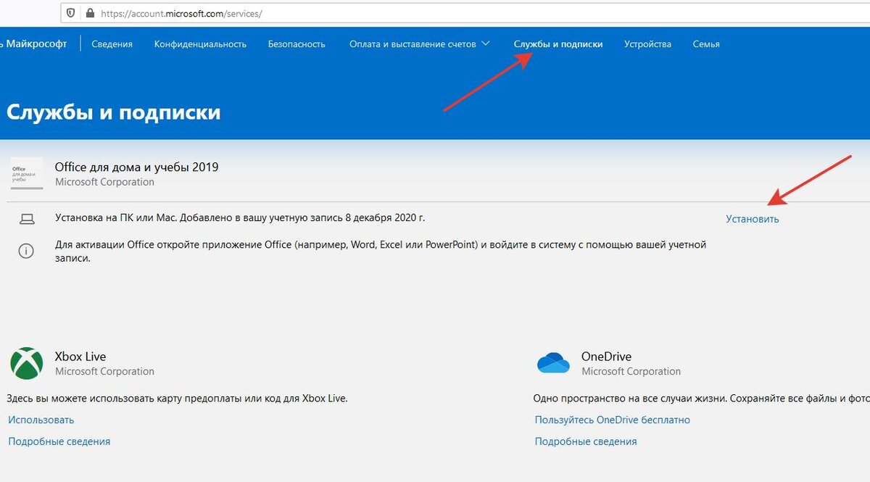The image size is (870, 482).
Task: Open the Безопасность navigation item
Action: point(297,44)
